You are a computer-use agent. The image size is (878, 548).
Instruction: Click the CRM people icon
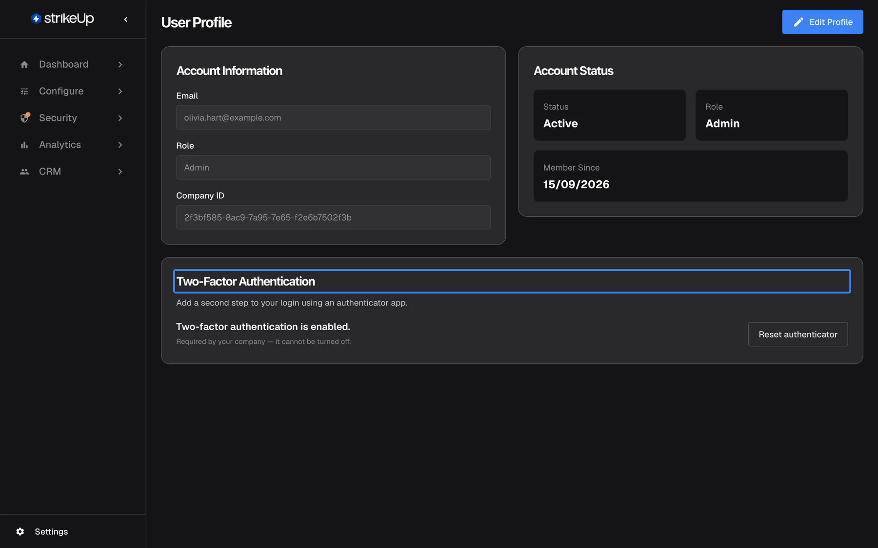click(24, 171)
